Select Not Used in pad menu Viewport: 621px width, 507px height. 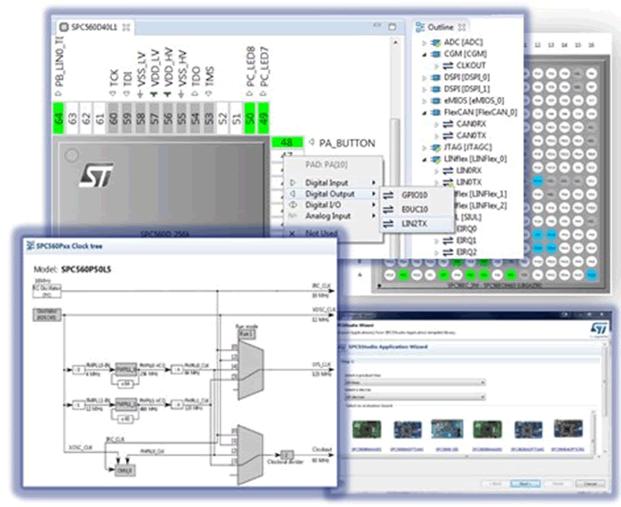point(321,234)
